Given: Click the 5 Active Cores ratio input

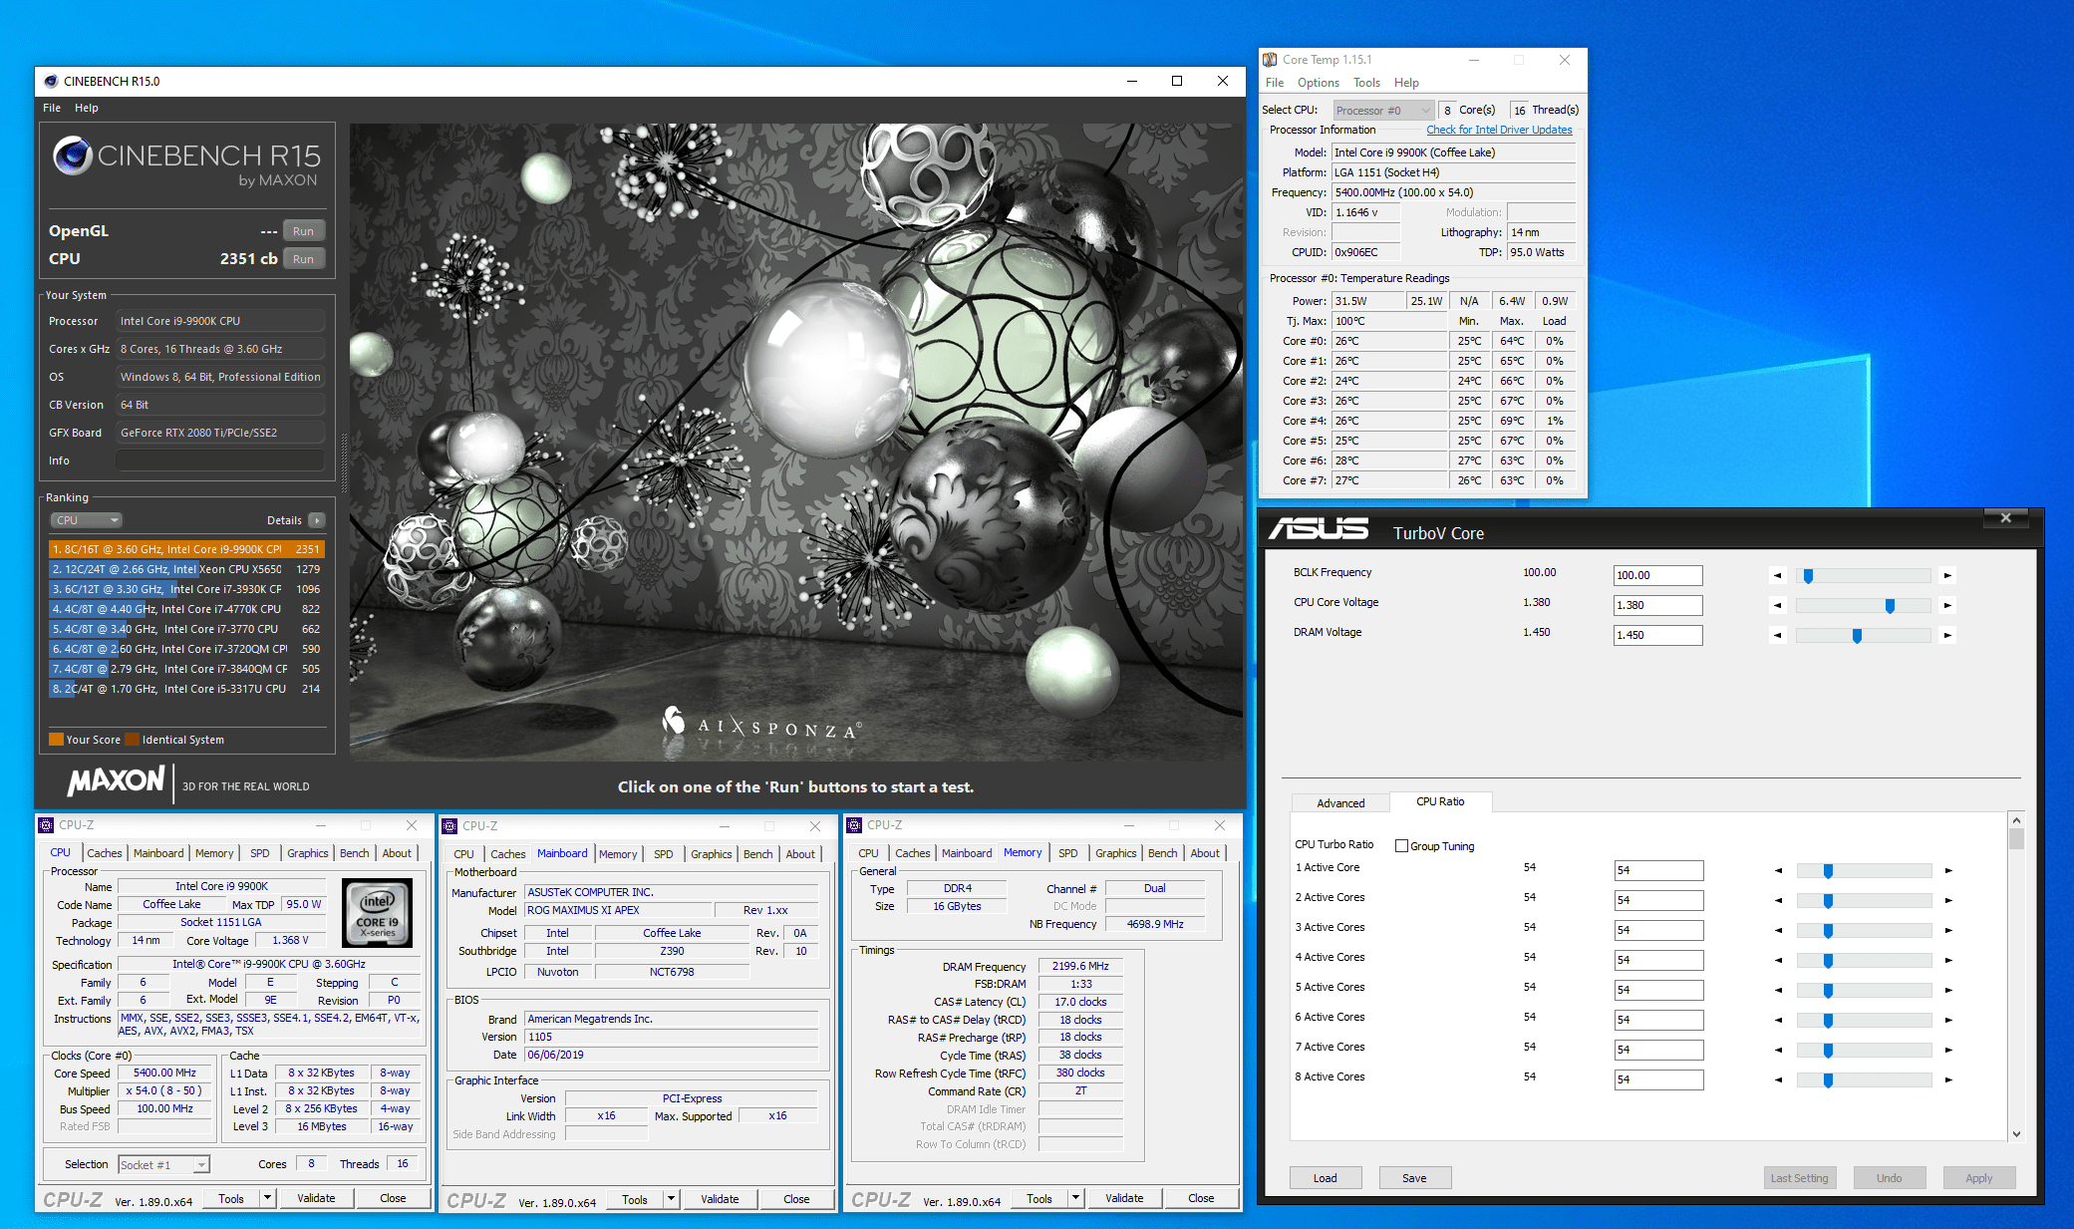Looking at the screenshot, I should pos(1659,990).
